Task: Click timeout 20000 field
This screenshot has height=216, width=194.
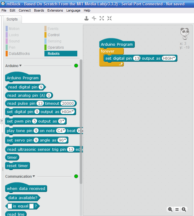Action: [x=68, y=103]
